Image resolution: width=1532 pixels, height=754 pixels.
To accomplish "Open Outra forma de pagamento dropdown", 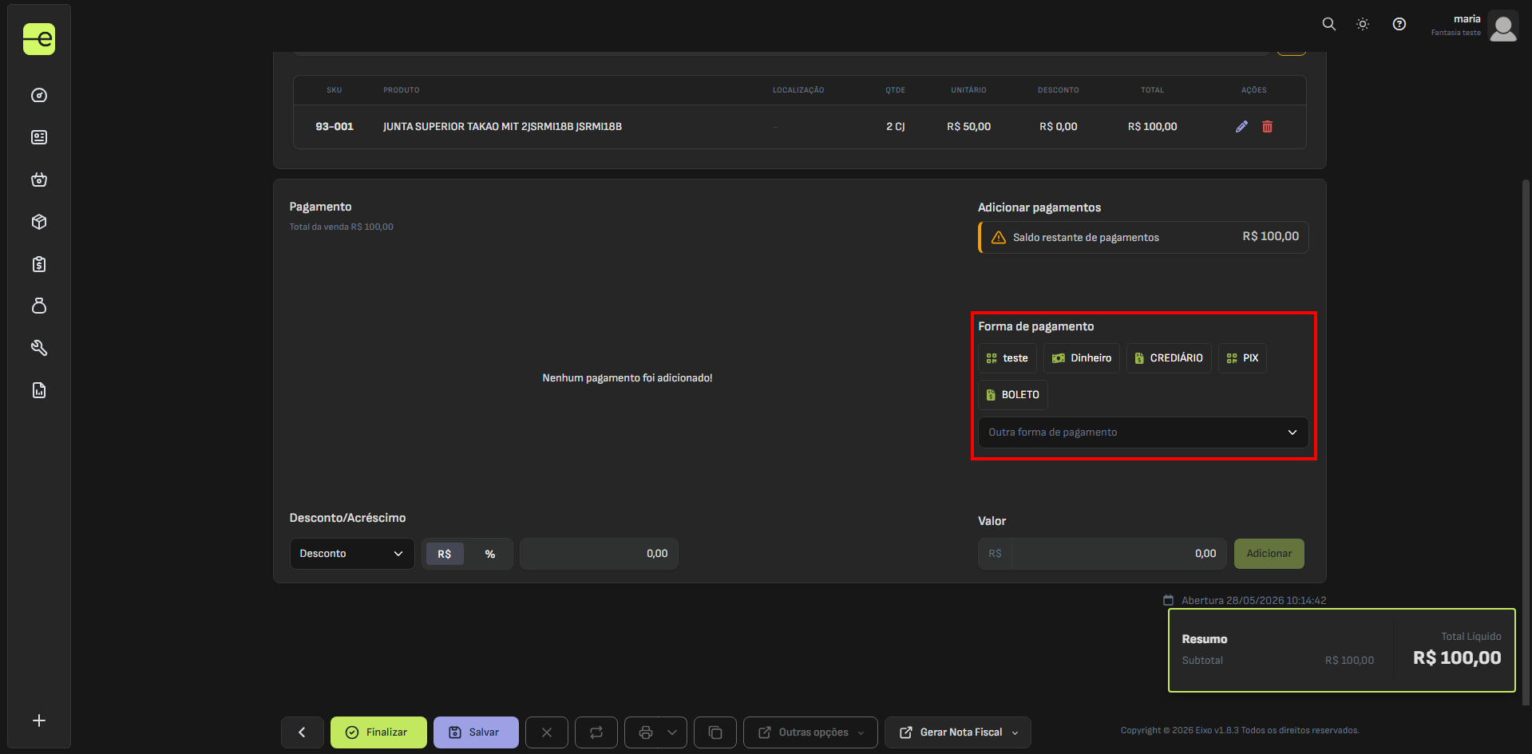I will [x=1143, y=432].
